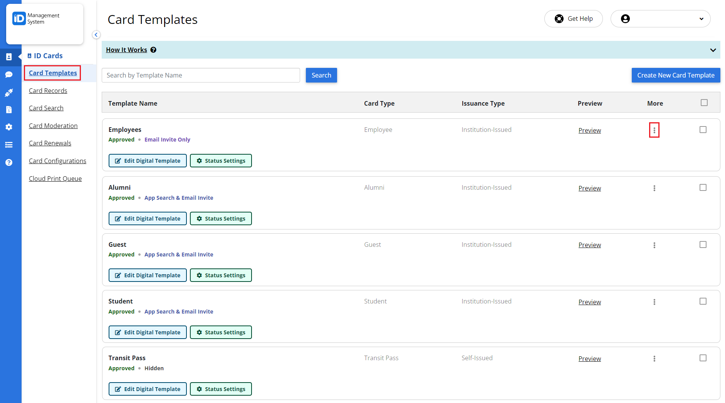The image size is (725, 403).
Task: Open the More menu for Student
Action: [654, 302]
